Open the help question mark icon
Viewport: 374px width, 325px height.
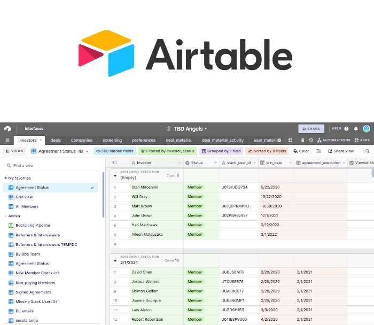(346, 129)
